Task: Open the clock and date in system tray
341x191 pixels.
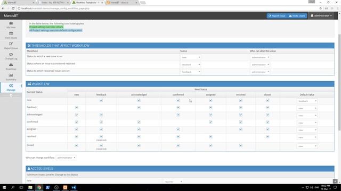Action: [326, 187]
